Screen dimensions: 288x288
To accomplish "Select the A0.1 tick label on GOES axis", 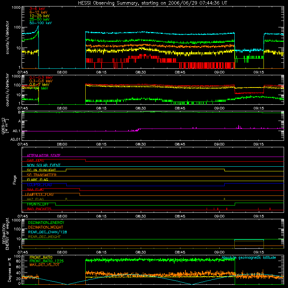I will (x=17, y=131).
